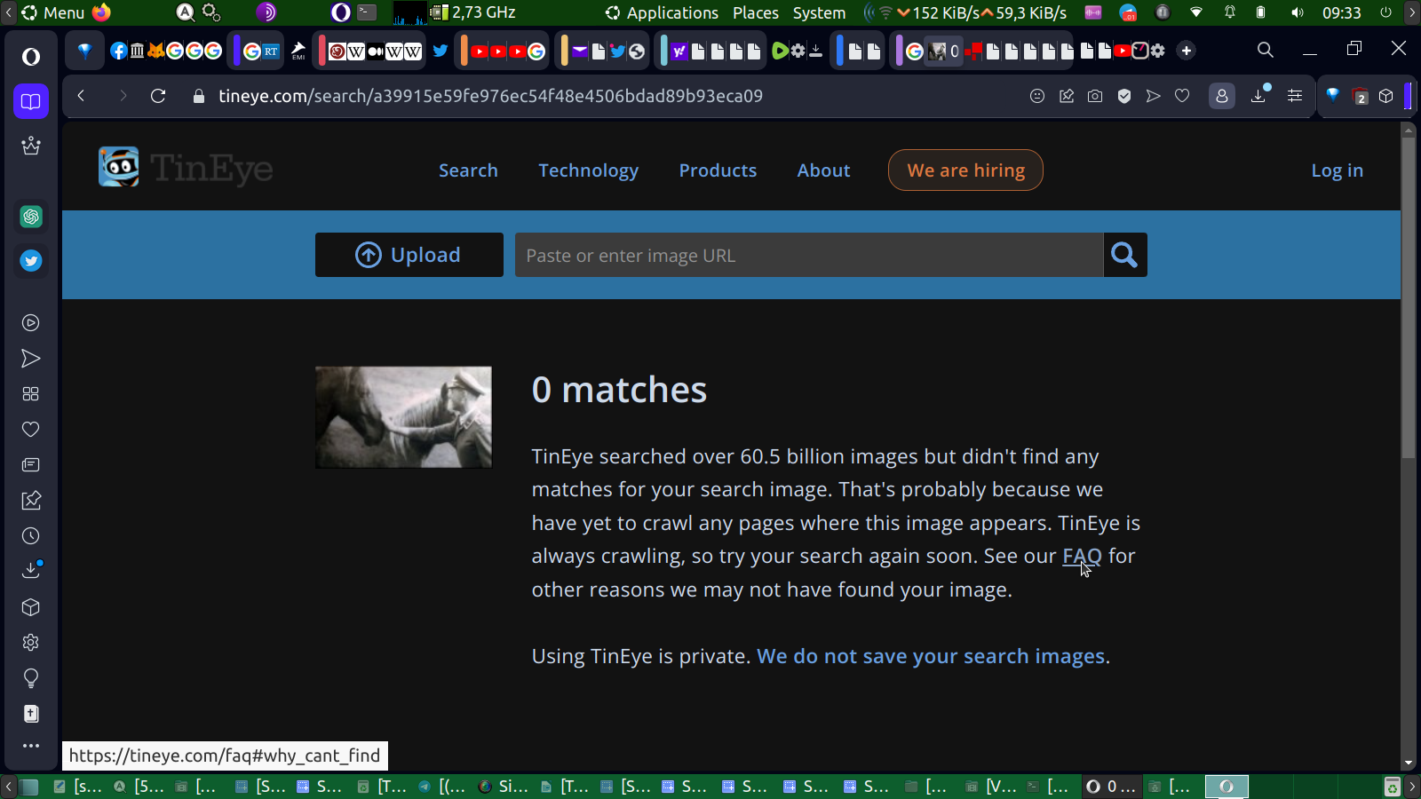
Task: View site security lock information
Action: (199, 96)
